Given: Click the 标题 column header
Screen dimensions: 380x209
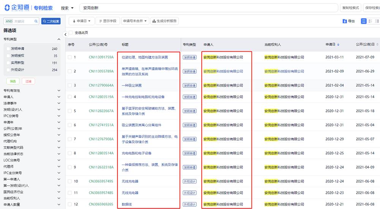Looking at the screenshot, I should tap(125, 44).
